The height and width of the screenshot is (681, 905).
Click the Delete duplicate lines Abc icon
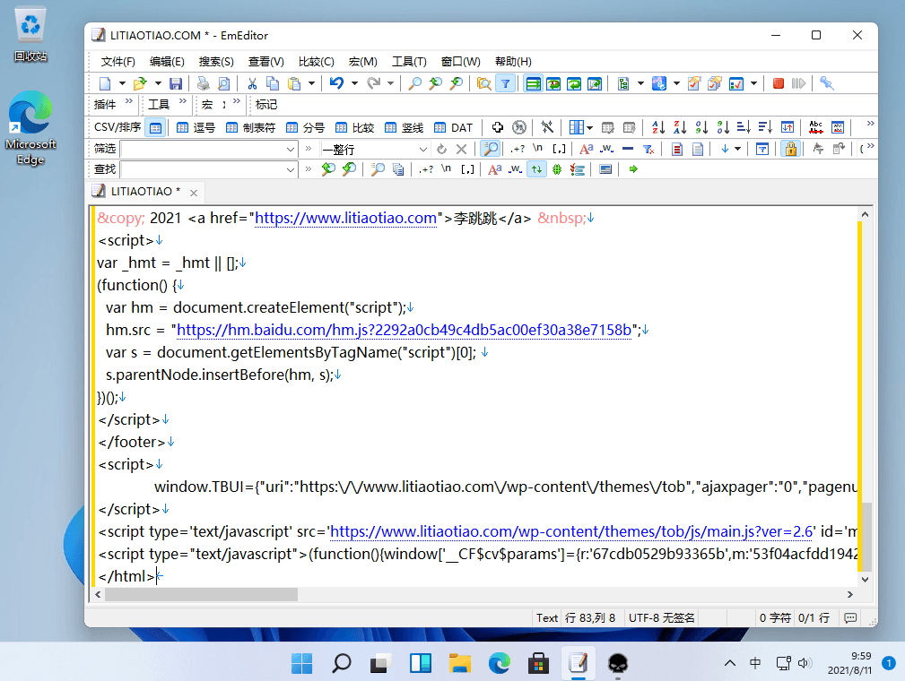click(816, 127)
